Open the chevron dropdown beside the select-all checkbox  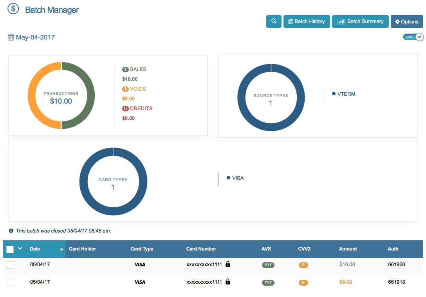(20, 249)
